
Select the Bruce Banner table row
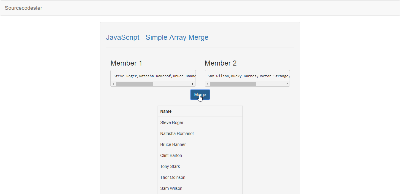tap(200, 144)
